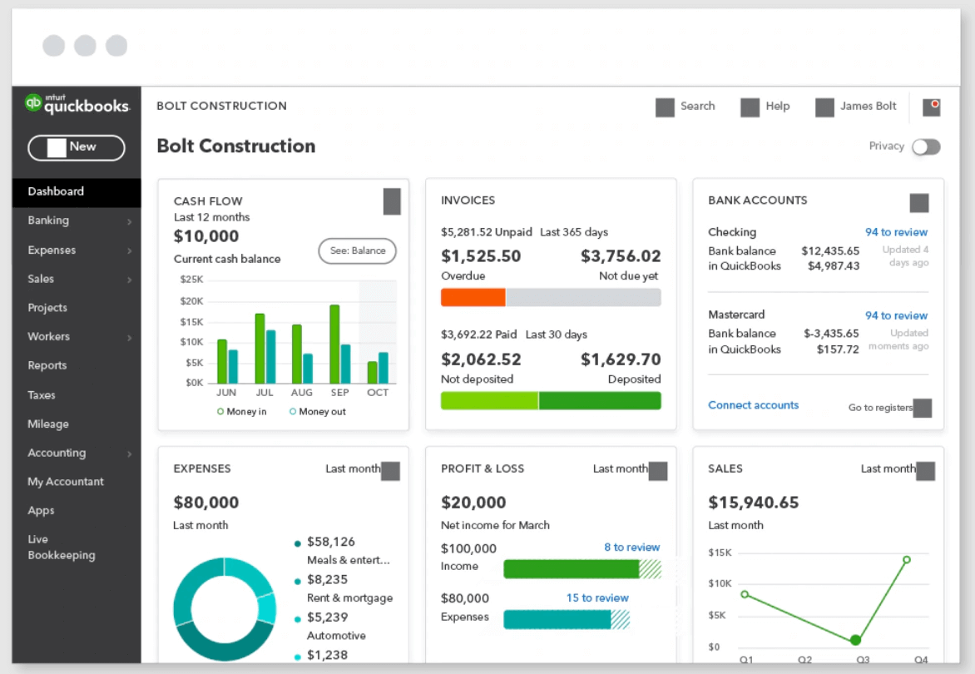Click Go to registers text
The image size is (975, 674).
[880, 408]
